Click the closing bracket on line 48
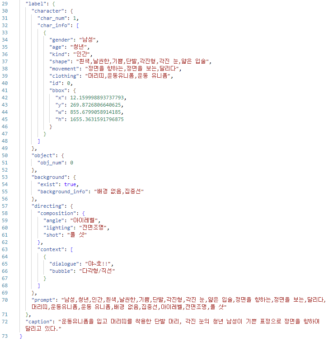The width and height of the screenshot is (328, 341). tap(39, 141)
